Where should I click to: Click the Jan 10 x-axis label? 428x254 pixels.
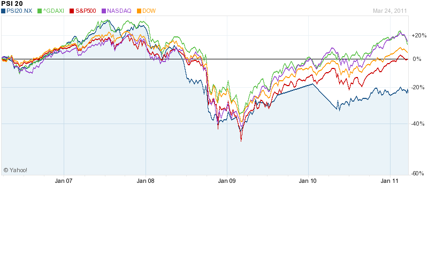pos(308,181)
